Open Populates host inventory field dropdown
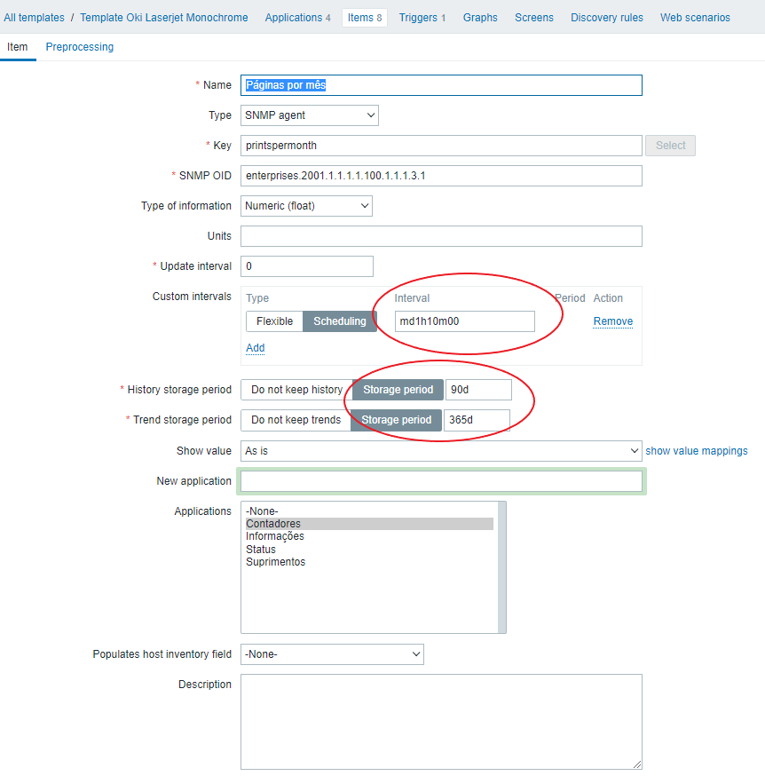765x776 pixels. 332,653
